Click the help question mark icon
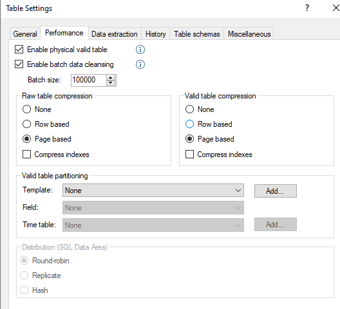Screen dimensions: 340x309 307,8
